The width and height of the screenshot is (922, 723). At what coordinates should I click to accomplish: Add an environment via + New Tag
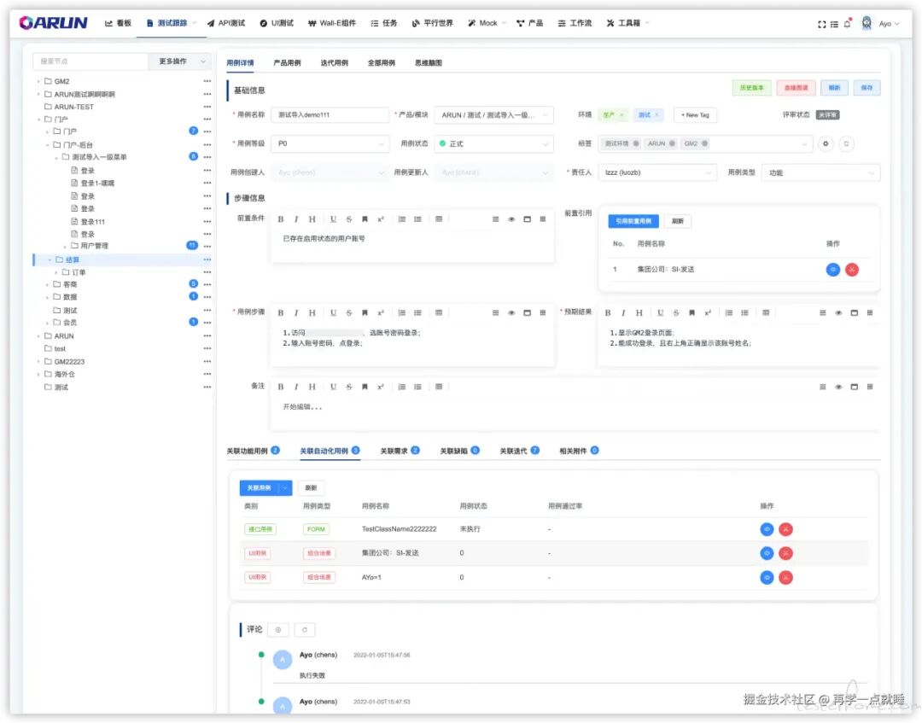[x=695, y=114]
